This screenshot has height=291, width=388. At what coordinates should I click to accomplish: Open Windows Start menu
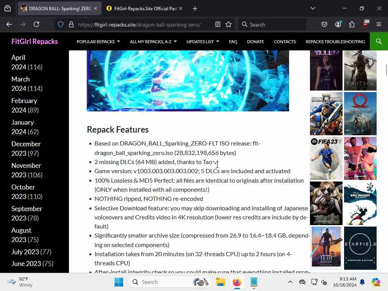click(119, 282)
